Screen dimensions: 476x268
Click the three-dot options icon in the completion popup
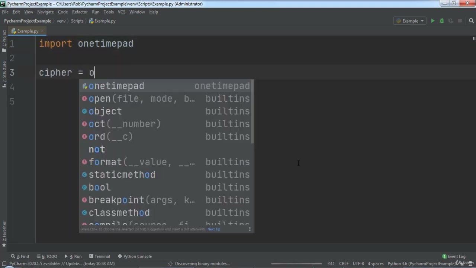point(250,229)
